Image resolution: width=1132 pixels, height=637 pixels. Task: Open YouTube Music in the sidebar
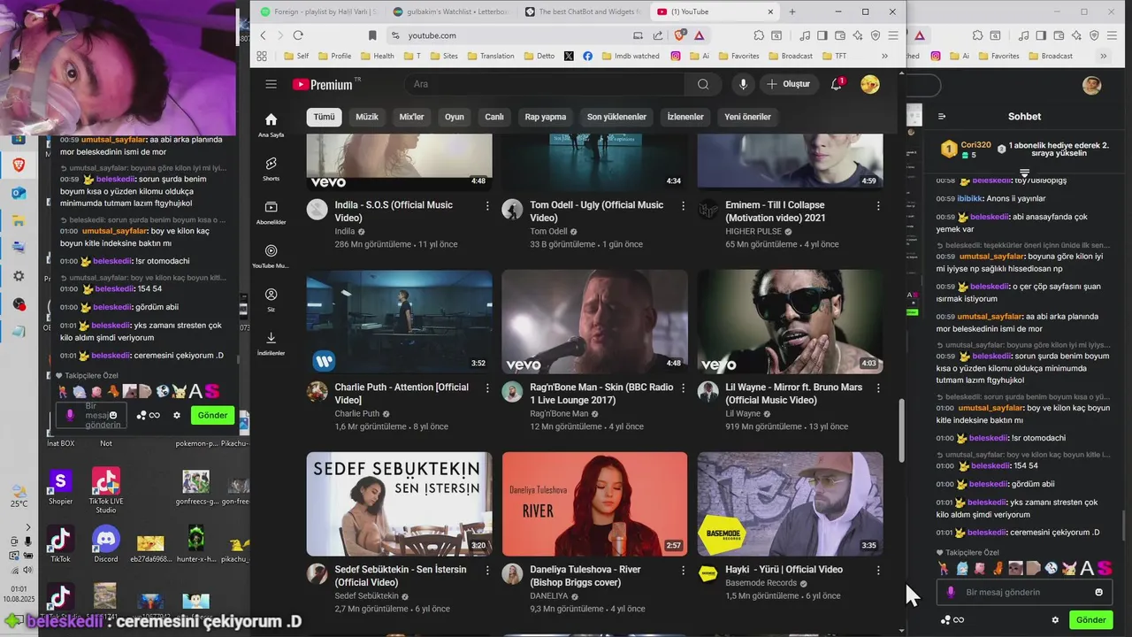(x=271, y=256)
